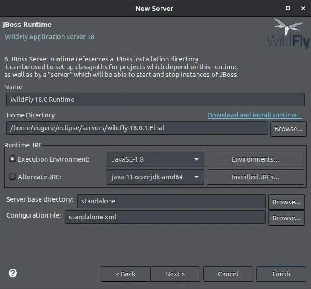Click the JBoss Runtime heading
Image resolution: width=311 pixels, height=289 pixels.
coord(27,25)
